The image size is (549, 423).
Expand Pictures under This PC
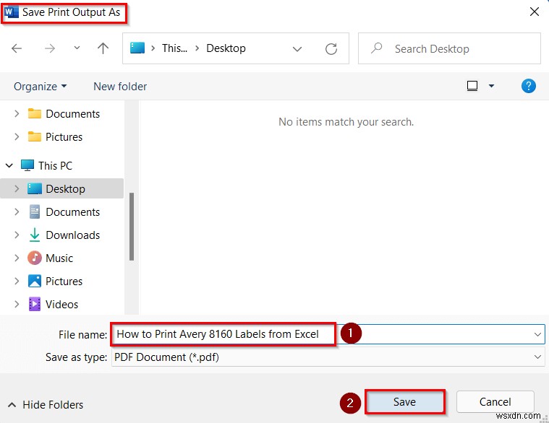tap(17, 281)
